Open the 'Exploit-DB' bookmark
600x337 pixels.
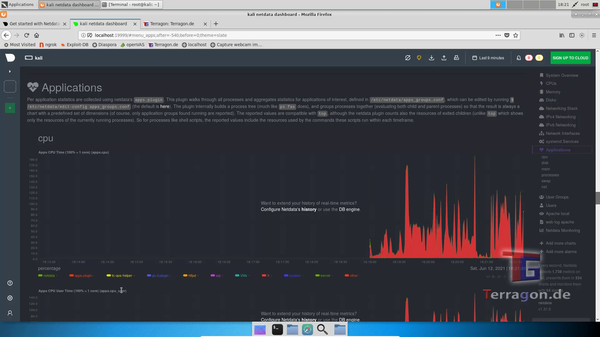pyautogui.click(x=74, y=45)
